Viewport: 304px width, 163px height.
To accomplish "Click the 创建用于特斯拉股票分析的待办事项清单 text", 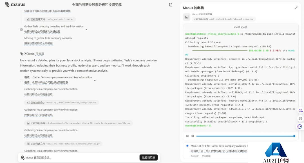I will tap(47, 11).
